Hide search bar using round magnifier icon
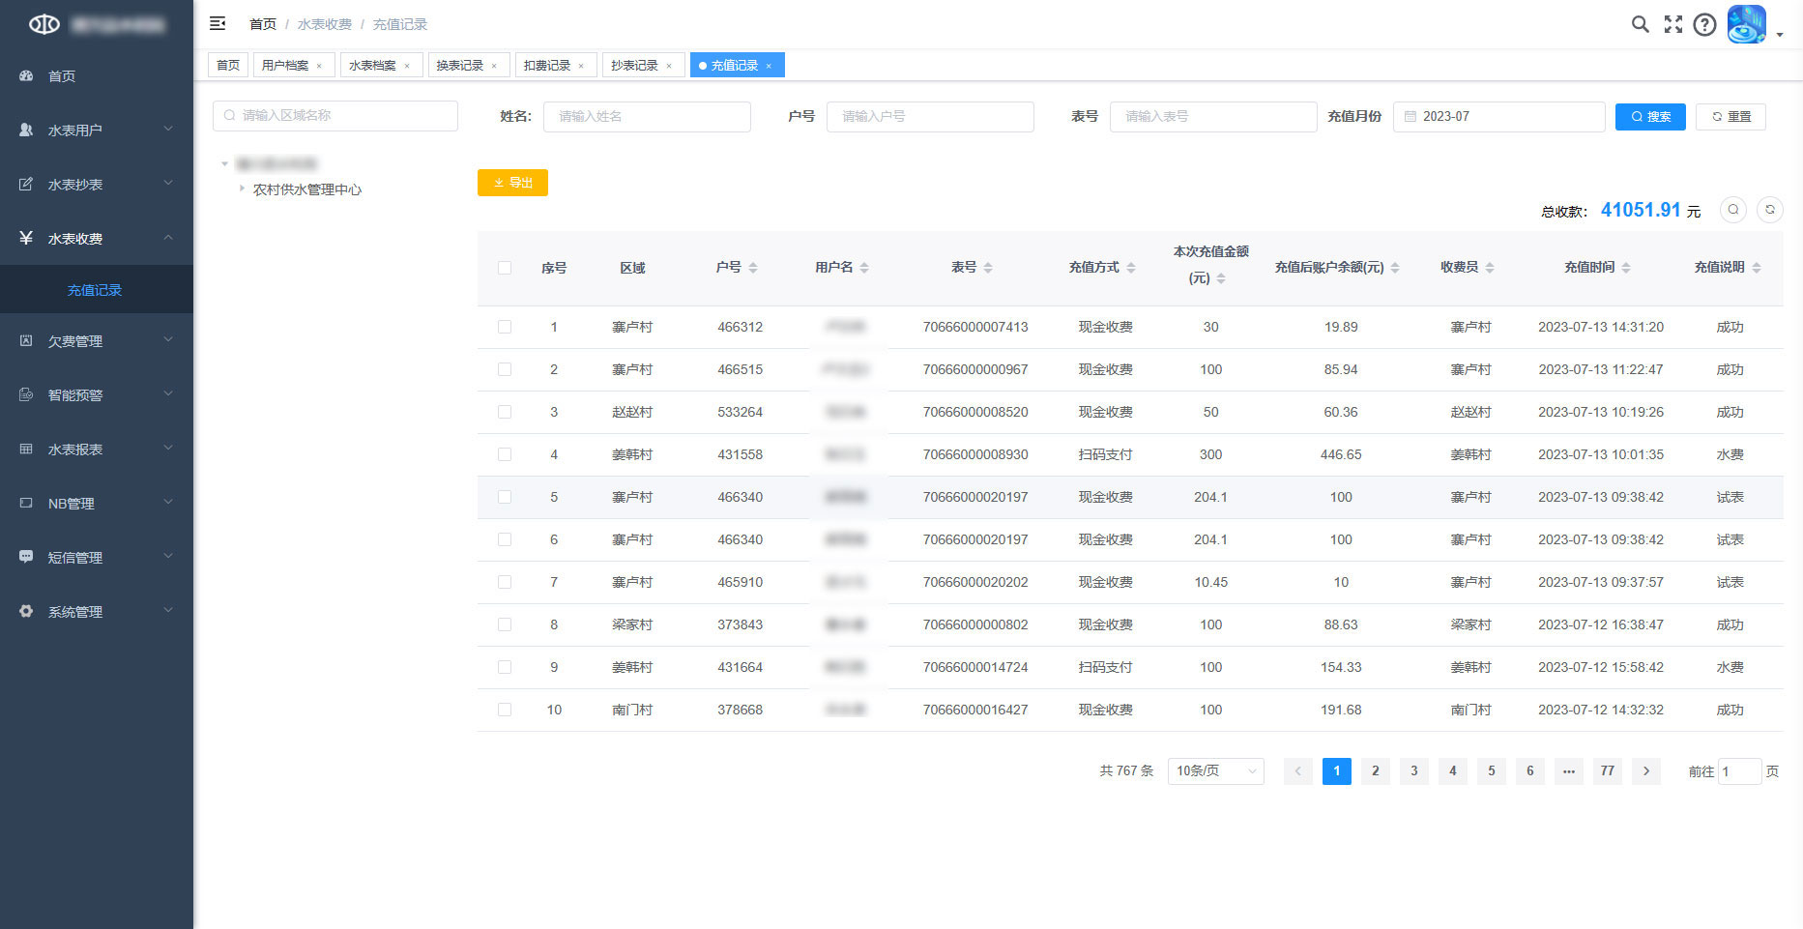This screenshot has height=929, width=1803. coord(1732,210)
